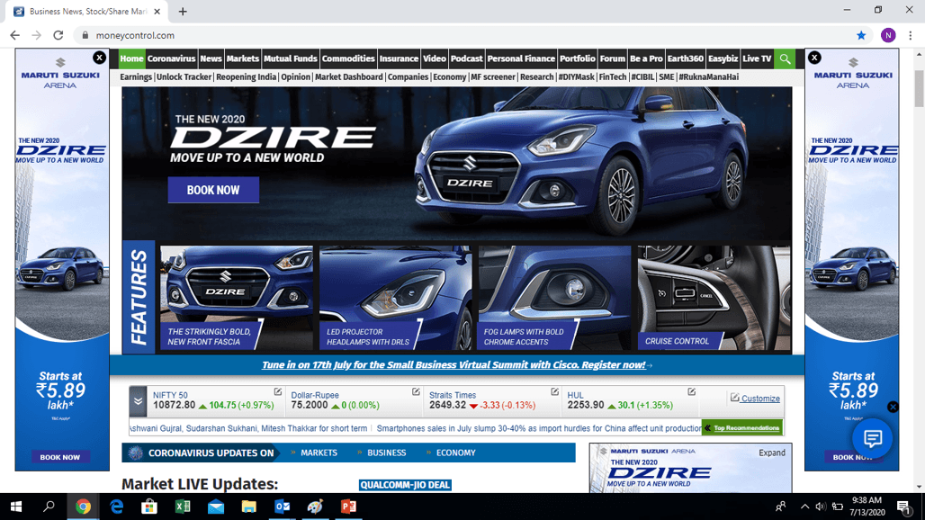Click Small Business Virtual Summit register link
925x520 pixels.
tap(454, 365)
